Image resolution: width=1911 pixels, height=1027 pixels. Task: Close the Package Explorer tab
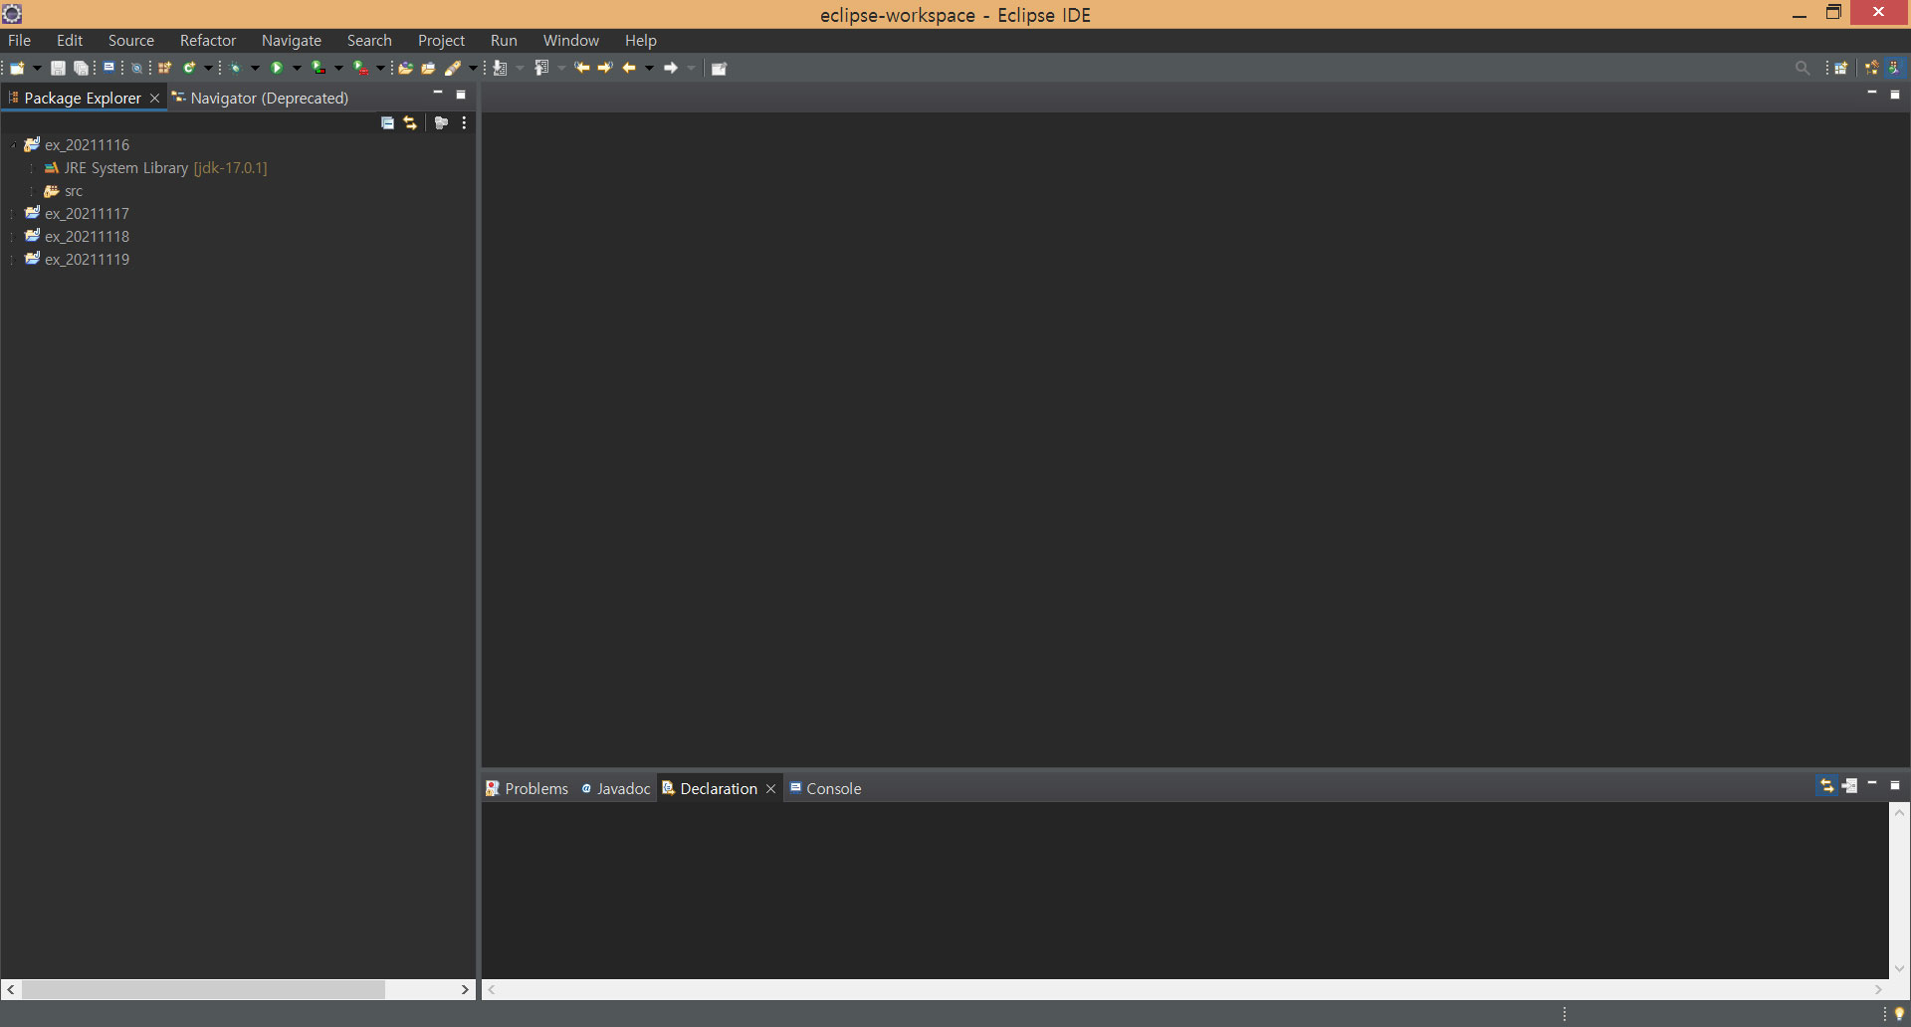pyautogui.click(x=154, y=99)
